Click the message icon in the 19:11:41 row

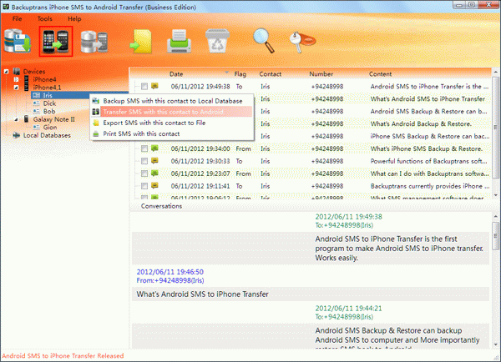point(155,186)
